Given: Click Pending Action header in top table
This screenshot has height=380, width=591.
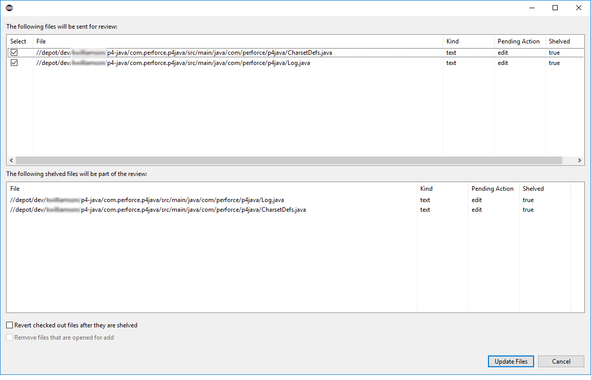Looking at the screenshot, I should point(518,41).
